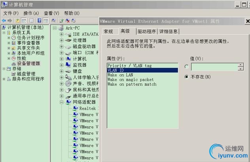
Task: Click the 键盘 keyboard icon
Action: [x=68, y=71]
